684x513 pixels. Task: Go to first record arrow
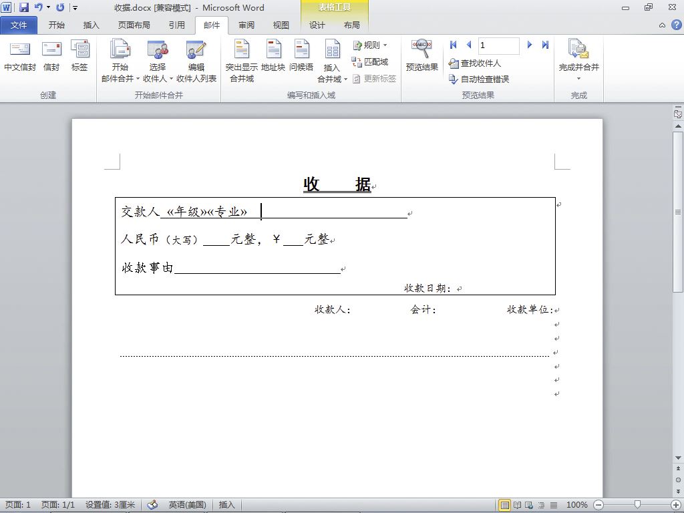pyautogui.click(x=454, y=45)
